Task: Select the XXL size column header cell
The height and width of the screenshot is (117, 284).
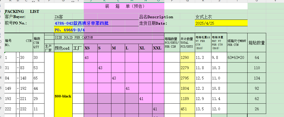Action: pyautogui.click(x=158, y=48)
